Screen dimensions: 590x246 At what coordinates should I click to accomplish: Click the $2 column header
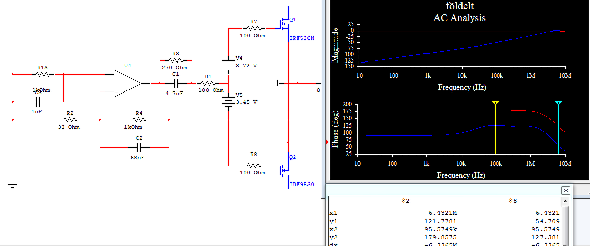405,201
